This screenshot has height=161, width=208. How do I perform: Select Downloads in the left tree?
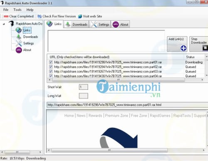coord(31,37)
